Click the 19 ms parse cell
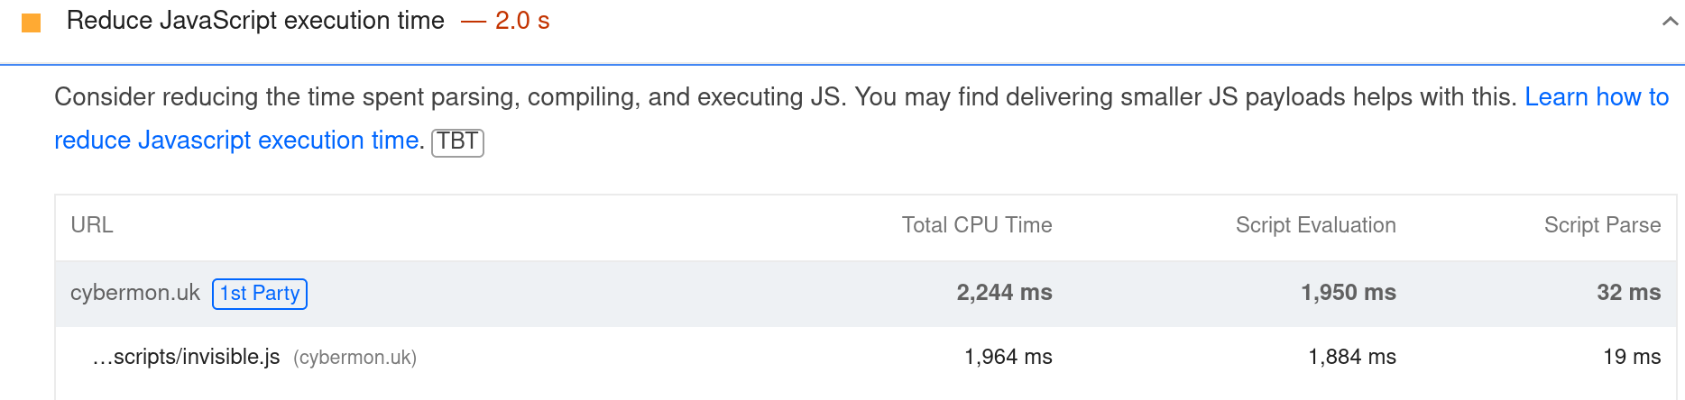This screenshot has width=1685, height=400. click(1631, 357)
